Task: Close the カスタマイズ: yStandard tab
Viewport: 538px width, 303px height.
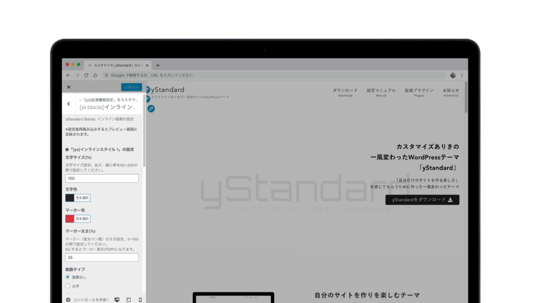Action: click(147, 65)
